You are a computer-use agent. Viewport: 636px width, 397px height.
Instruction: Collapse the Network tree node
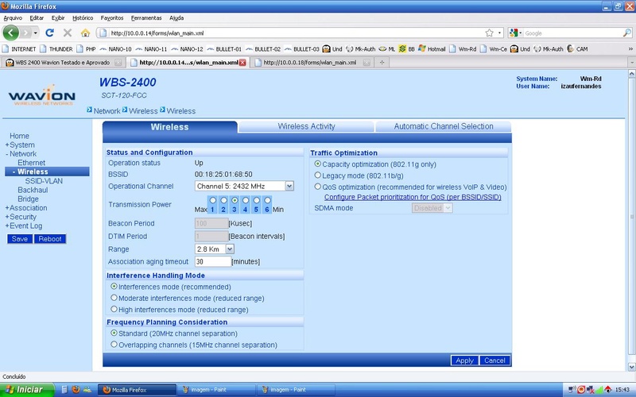tap(7, 154)
